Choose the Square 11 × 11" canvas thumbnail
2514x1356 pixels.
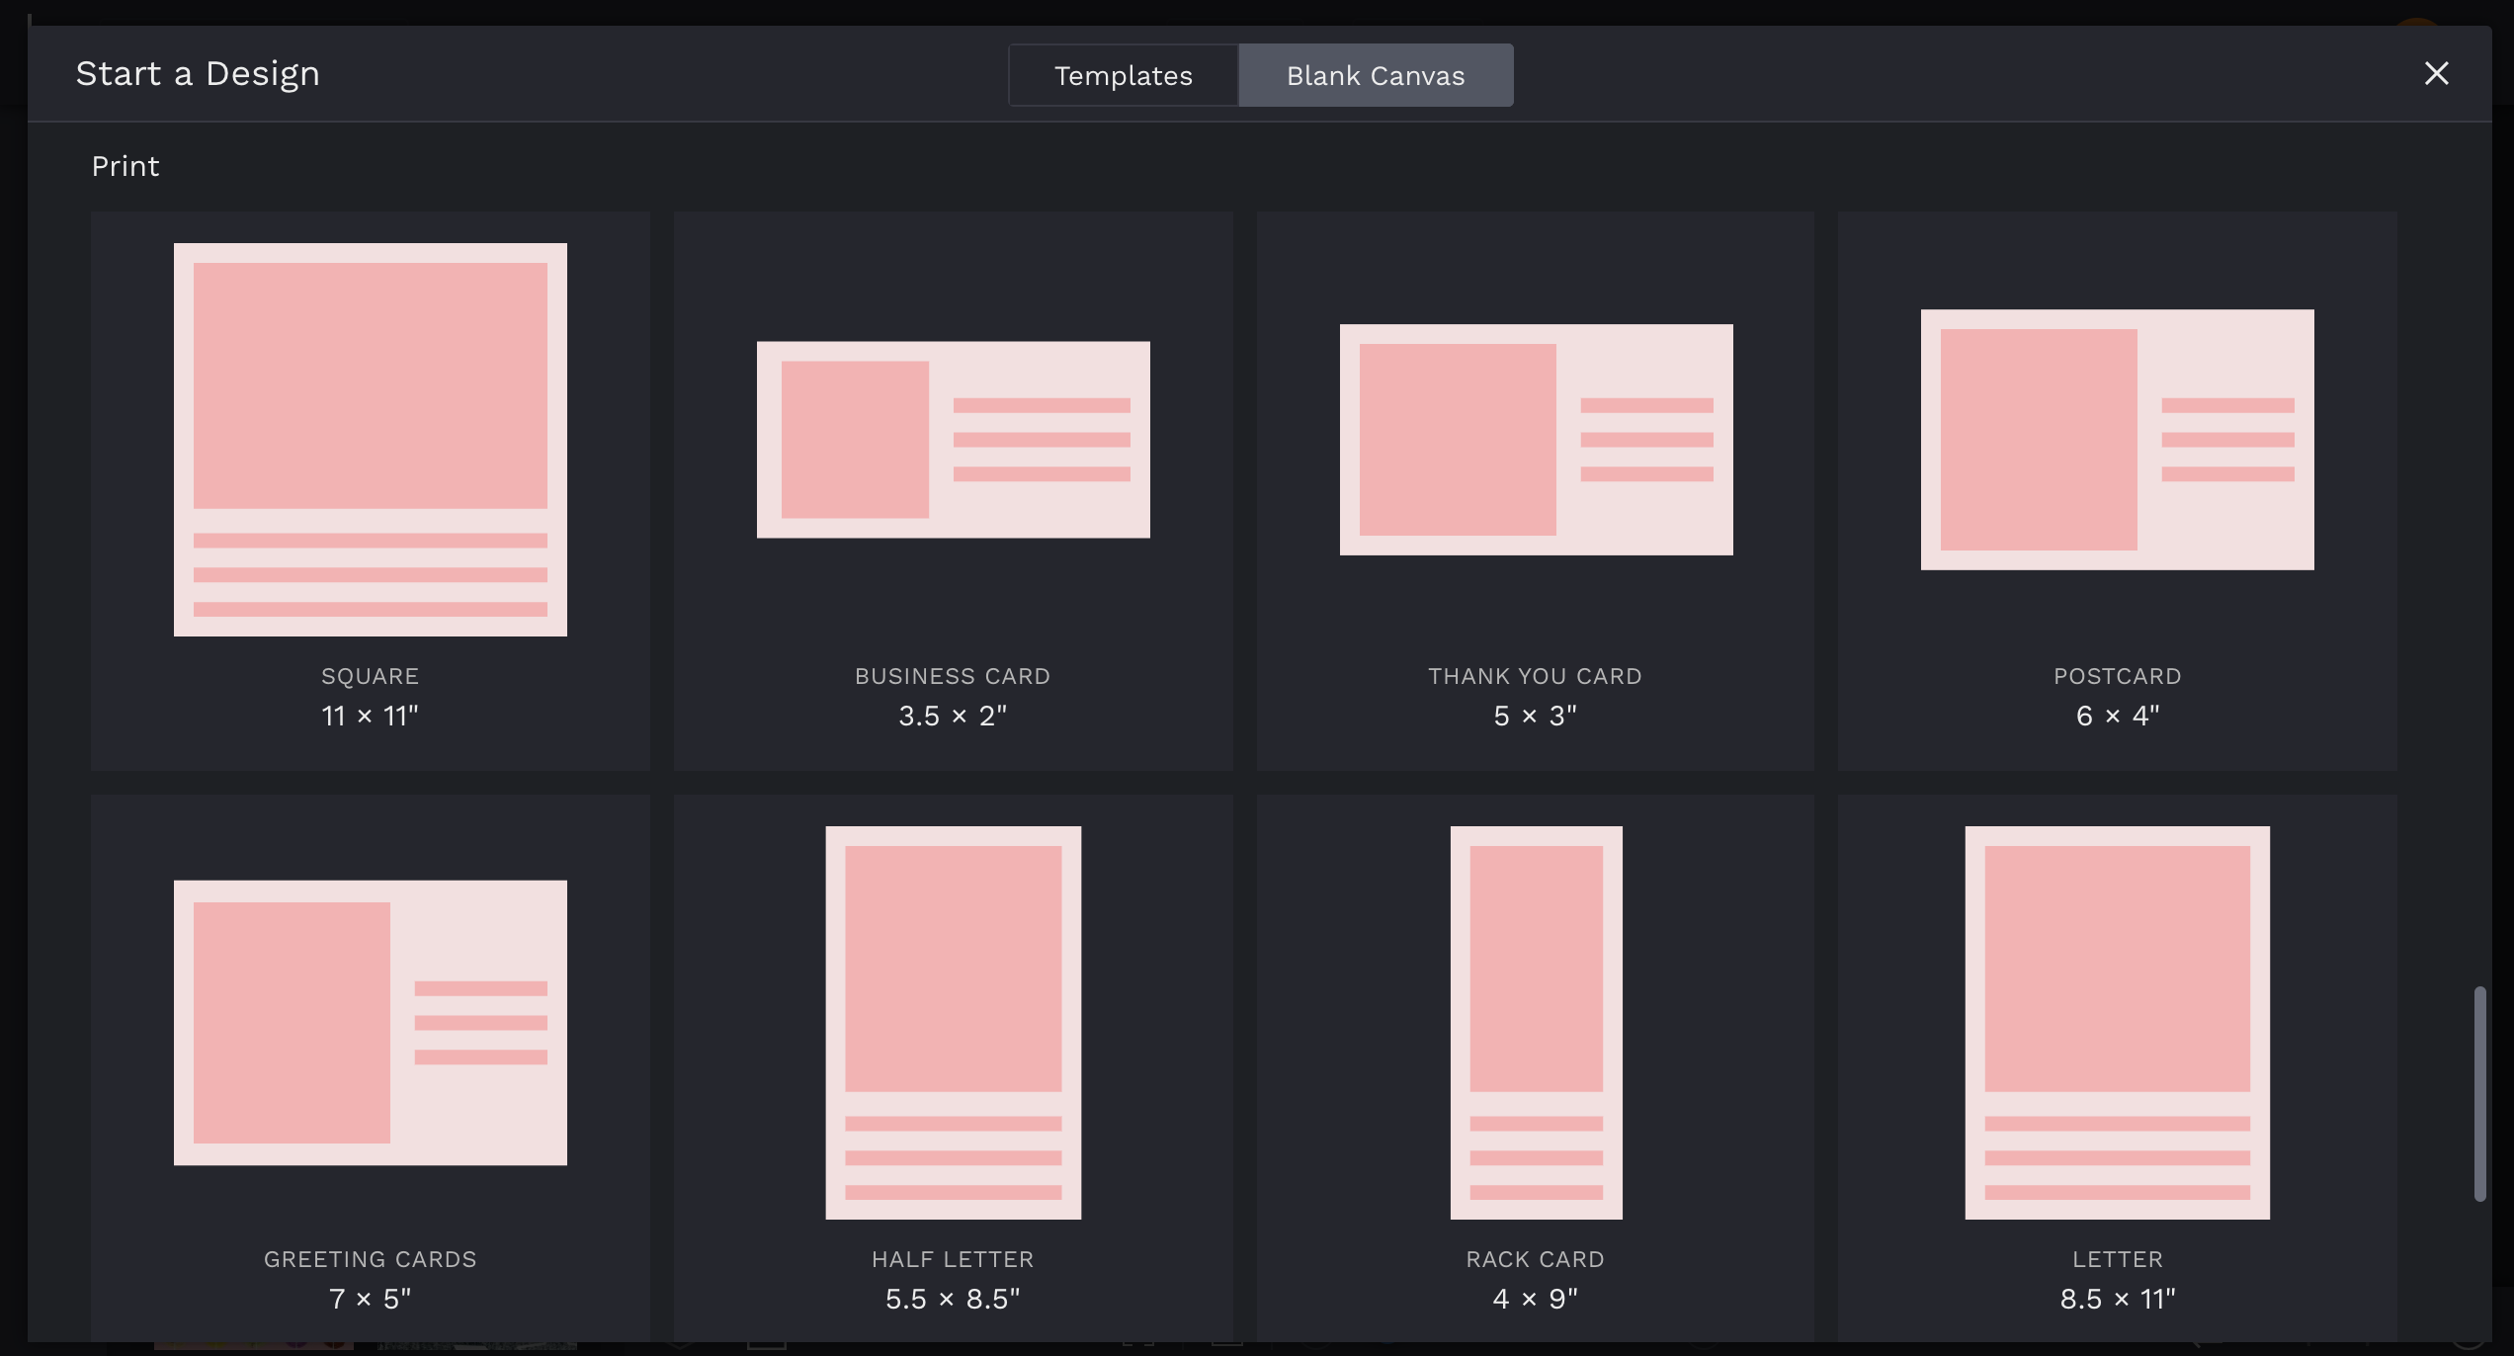pos(371,440)
